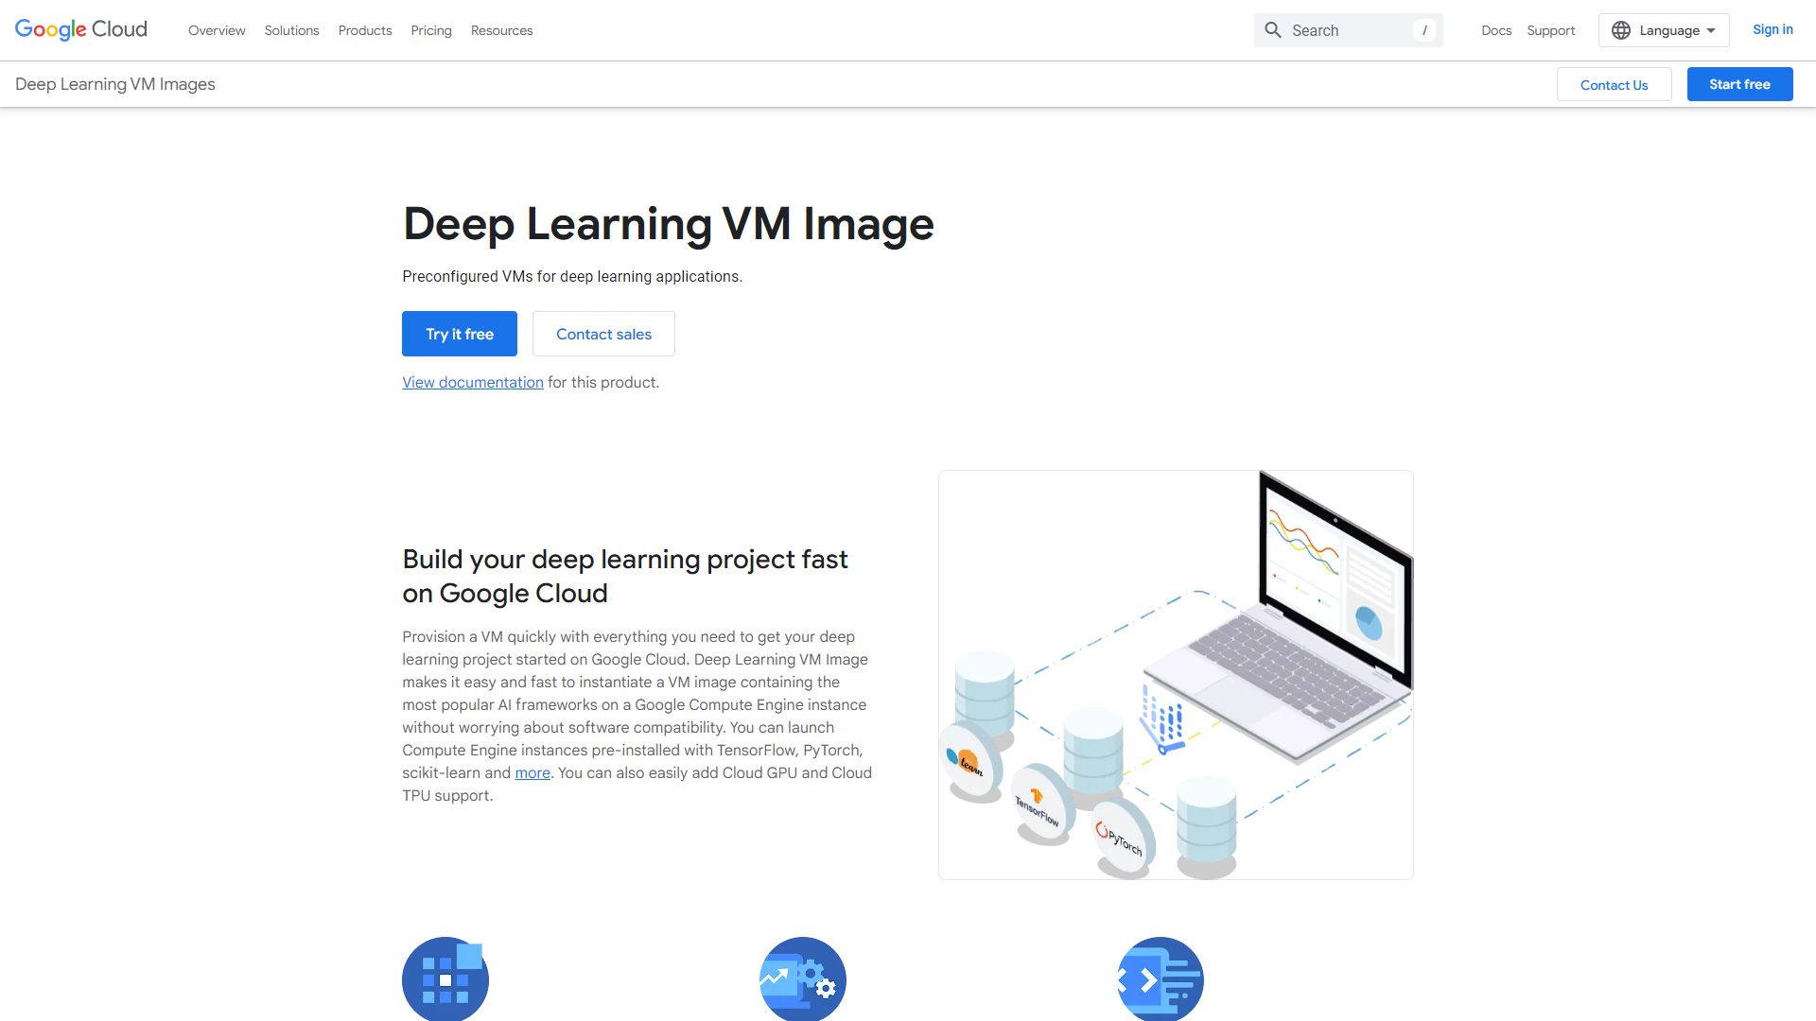
Task: Click the View documentation link
Action: click(x=473, y=382)
